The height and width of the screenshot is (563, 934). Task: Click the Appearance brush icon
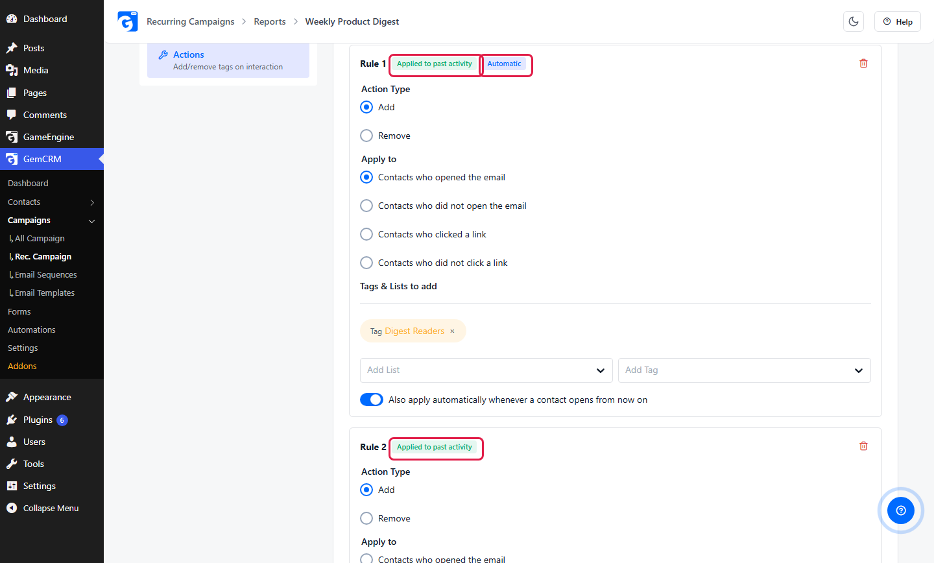[12, 397]
